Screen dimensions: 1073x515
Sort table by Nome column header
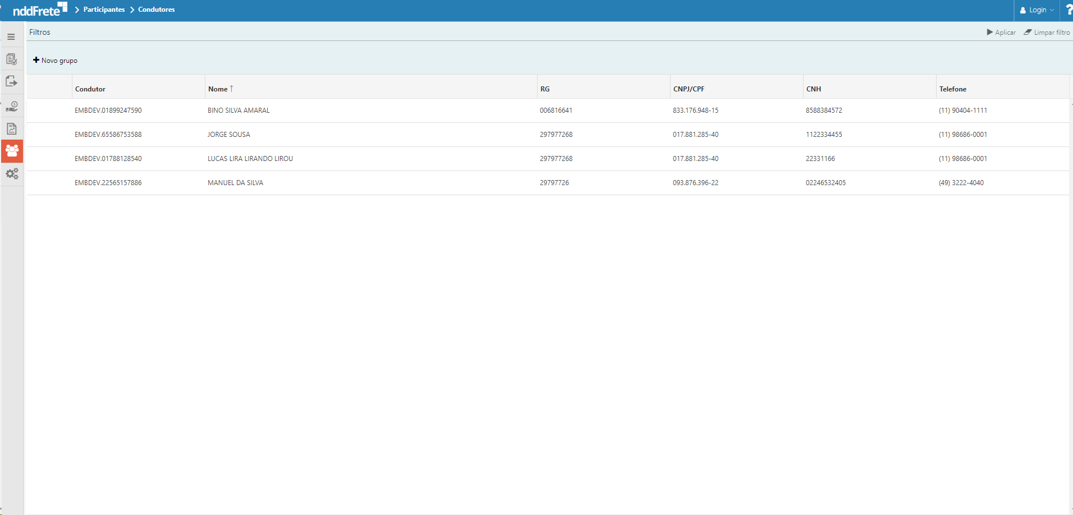(x=218, y=89)
